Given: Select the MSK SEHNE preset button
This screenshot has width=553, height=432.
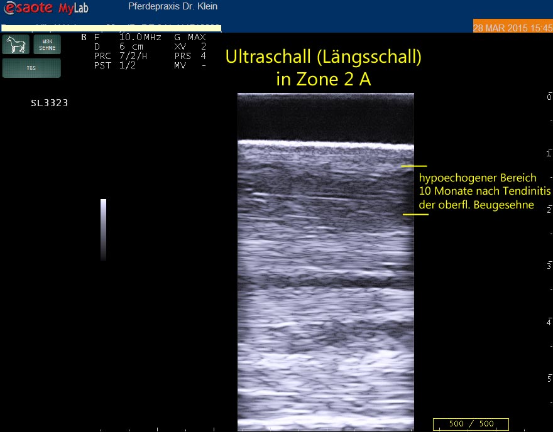Looking at the screenshot, I should coord(47,45).
